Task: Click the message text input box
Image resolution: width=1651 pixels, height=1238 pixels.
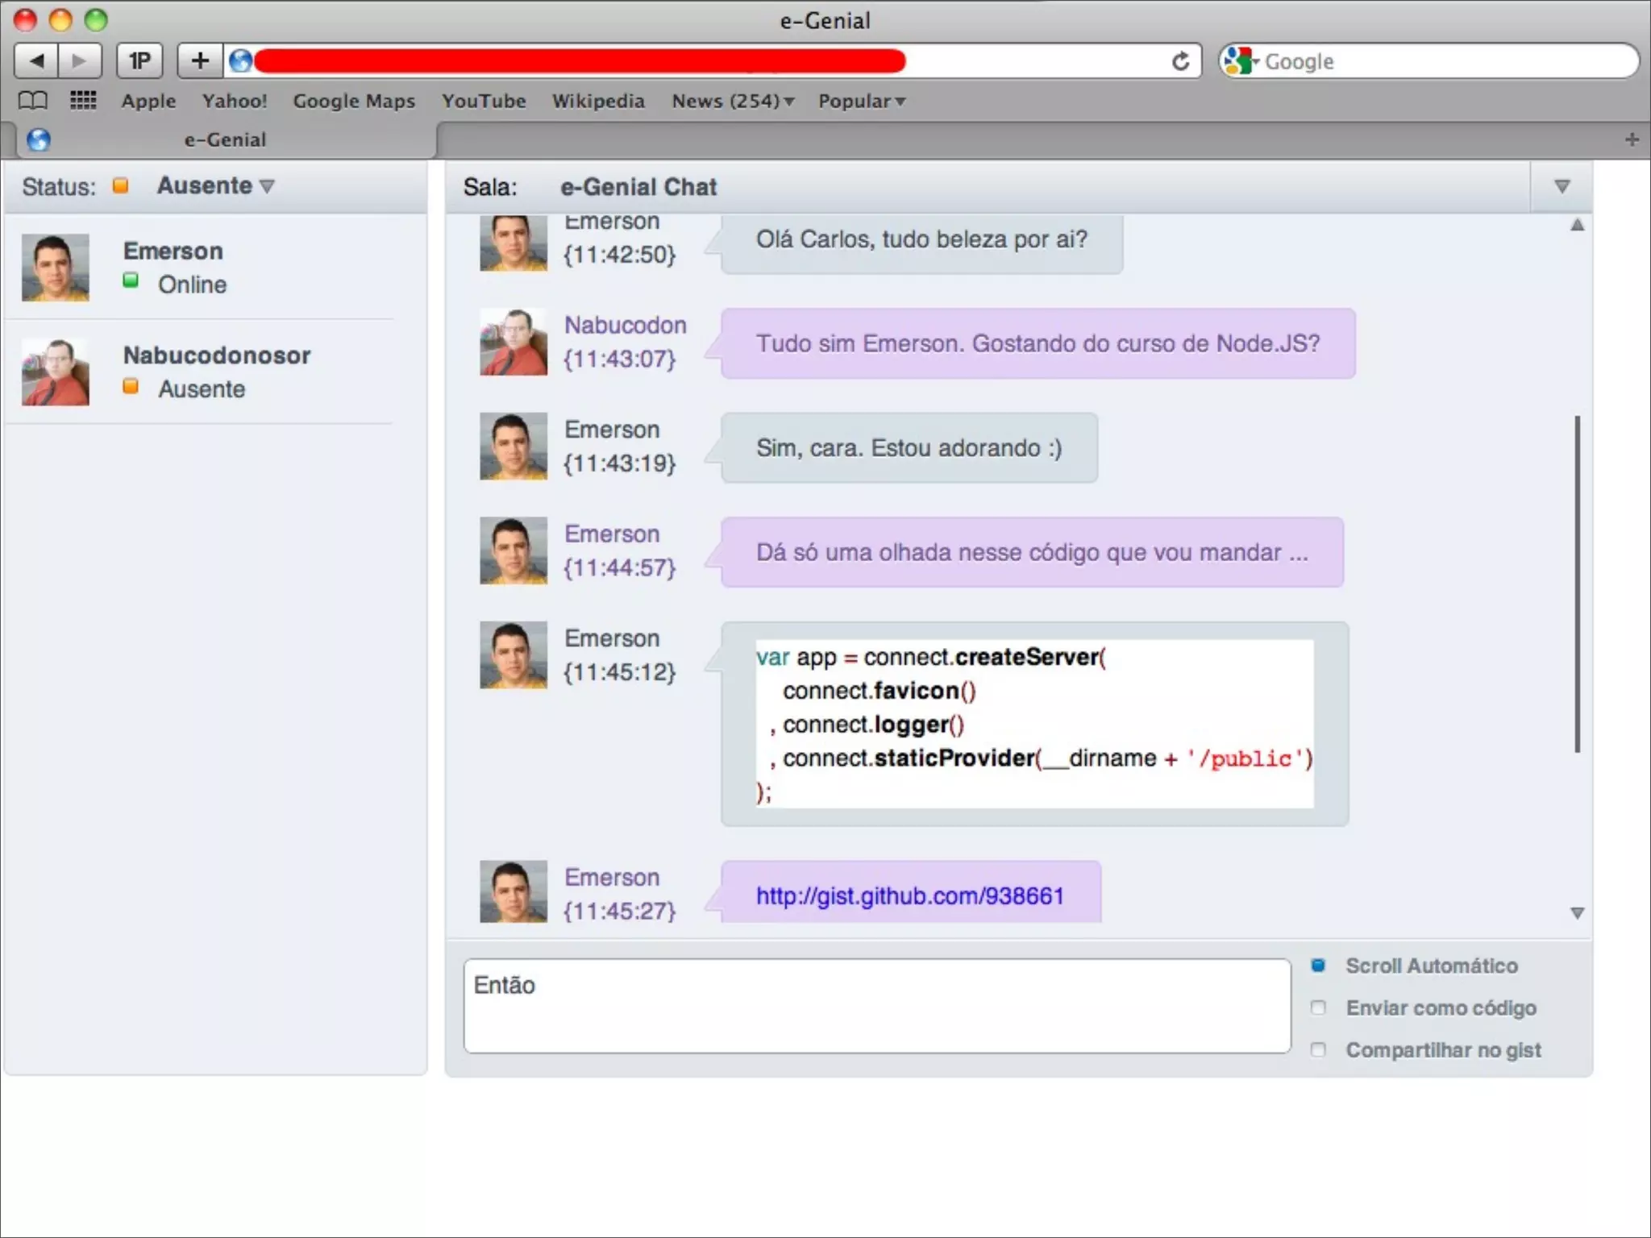Action: pos(876,1005)
